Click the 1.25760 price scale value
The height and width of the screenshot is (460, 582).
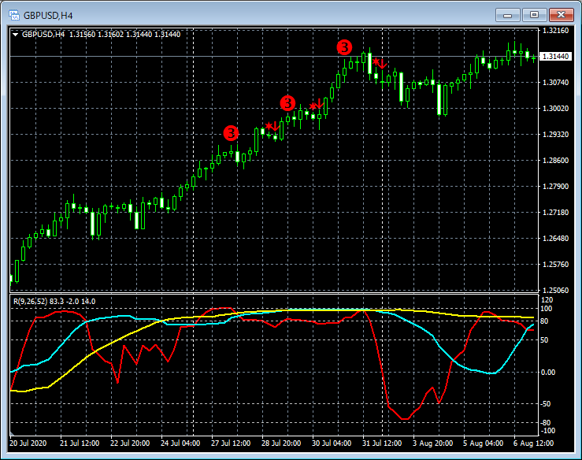[556, 265]
